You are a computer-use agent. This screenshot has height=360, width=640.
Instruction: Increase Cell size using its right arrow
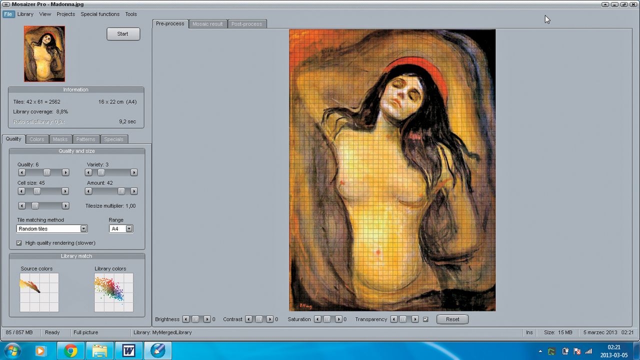click(65, 191)
